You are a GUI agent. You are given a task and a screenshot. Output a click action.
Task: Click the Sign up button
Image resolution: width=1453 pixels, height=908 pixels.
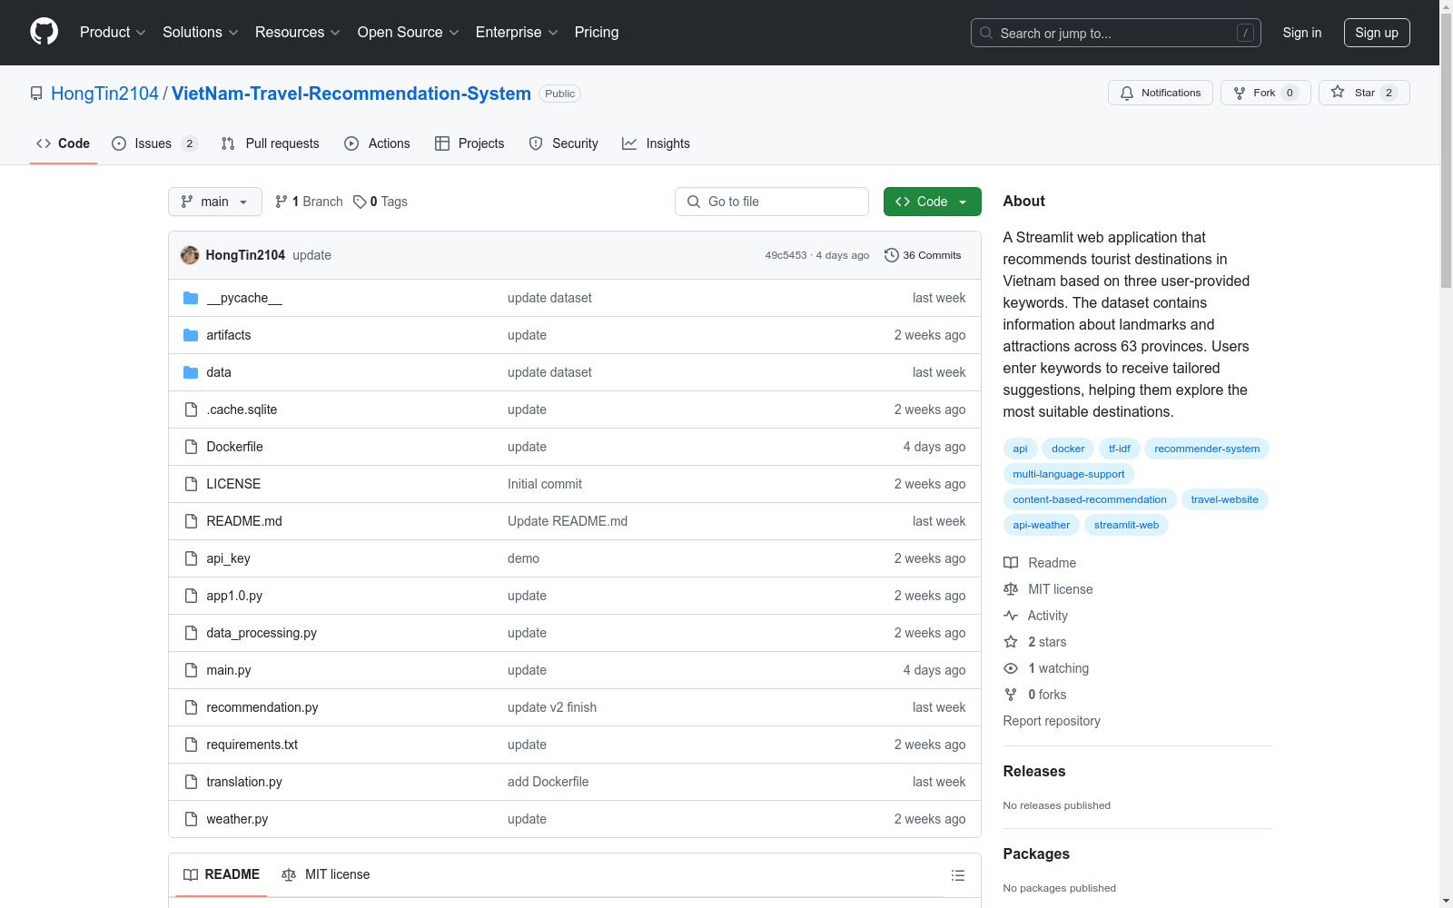click(x=1377, y=33)
